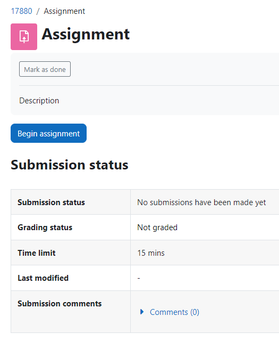Viewport: 279px width, 341px height.
Task: Click the breadcrumb slash separator
Action: (x=38, y=11)
